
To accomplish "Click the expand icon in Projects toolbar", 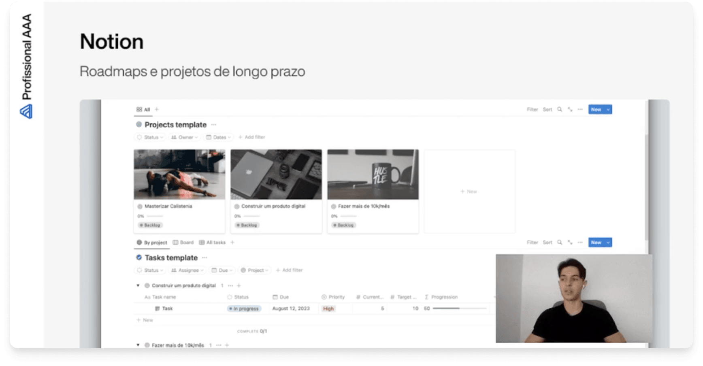I will point(570,109).
